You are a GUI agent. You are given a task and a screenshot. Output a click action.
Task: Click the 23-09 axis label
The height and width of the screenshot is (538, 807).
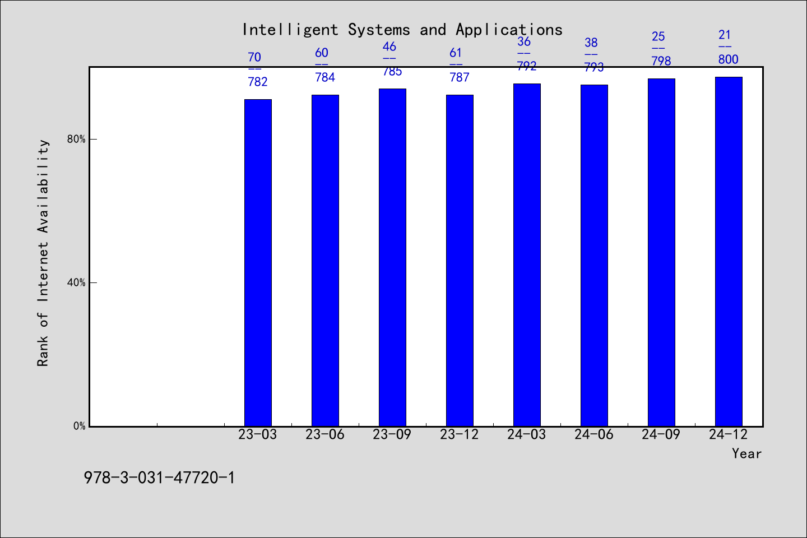coord(392,435)
